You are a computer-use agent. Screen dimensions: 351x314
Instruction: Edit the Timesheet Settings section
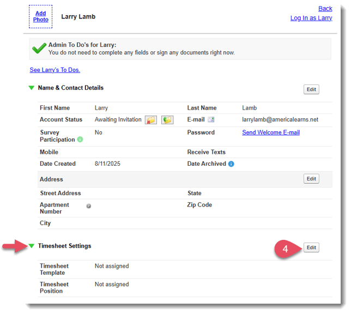coord(311,247)
